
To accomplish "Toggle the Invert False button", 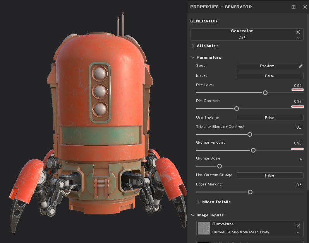I will coord(270,76).
